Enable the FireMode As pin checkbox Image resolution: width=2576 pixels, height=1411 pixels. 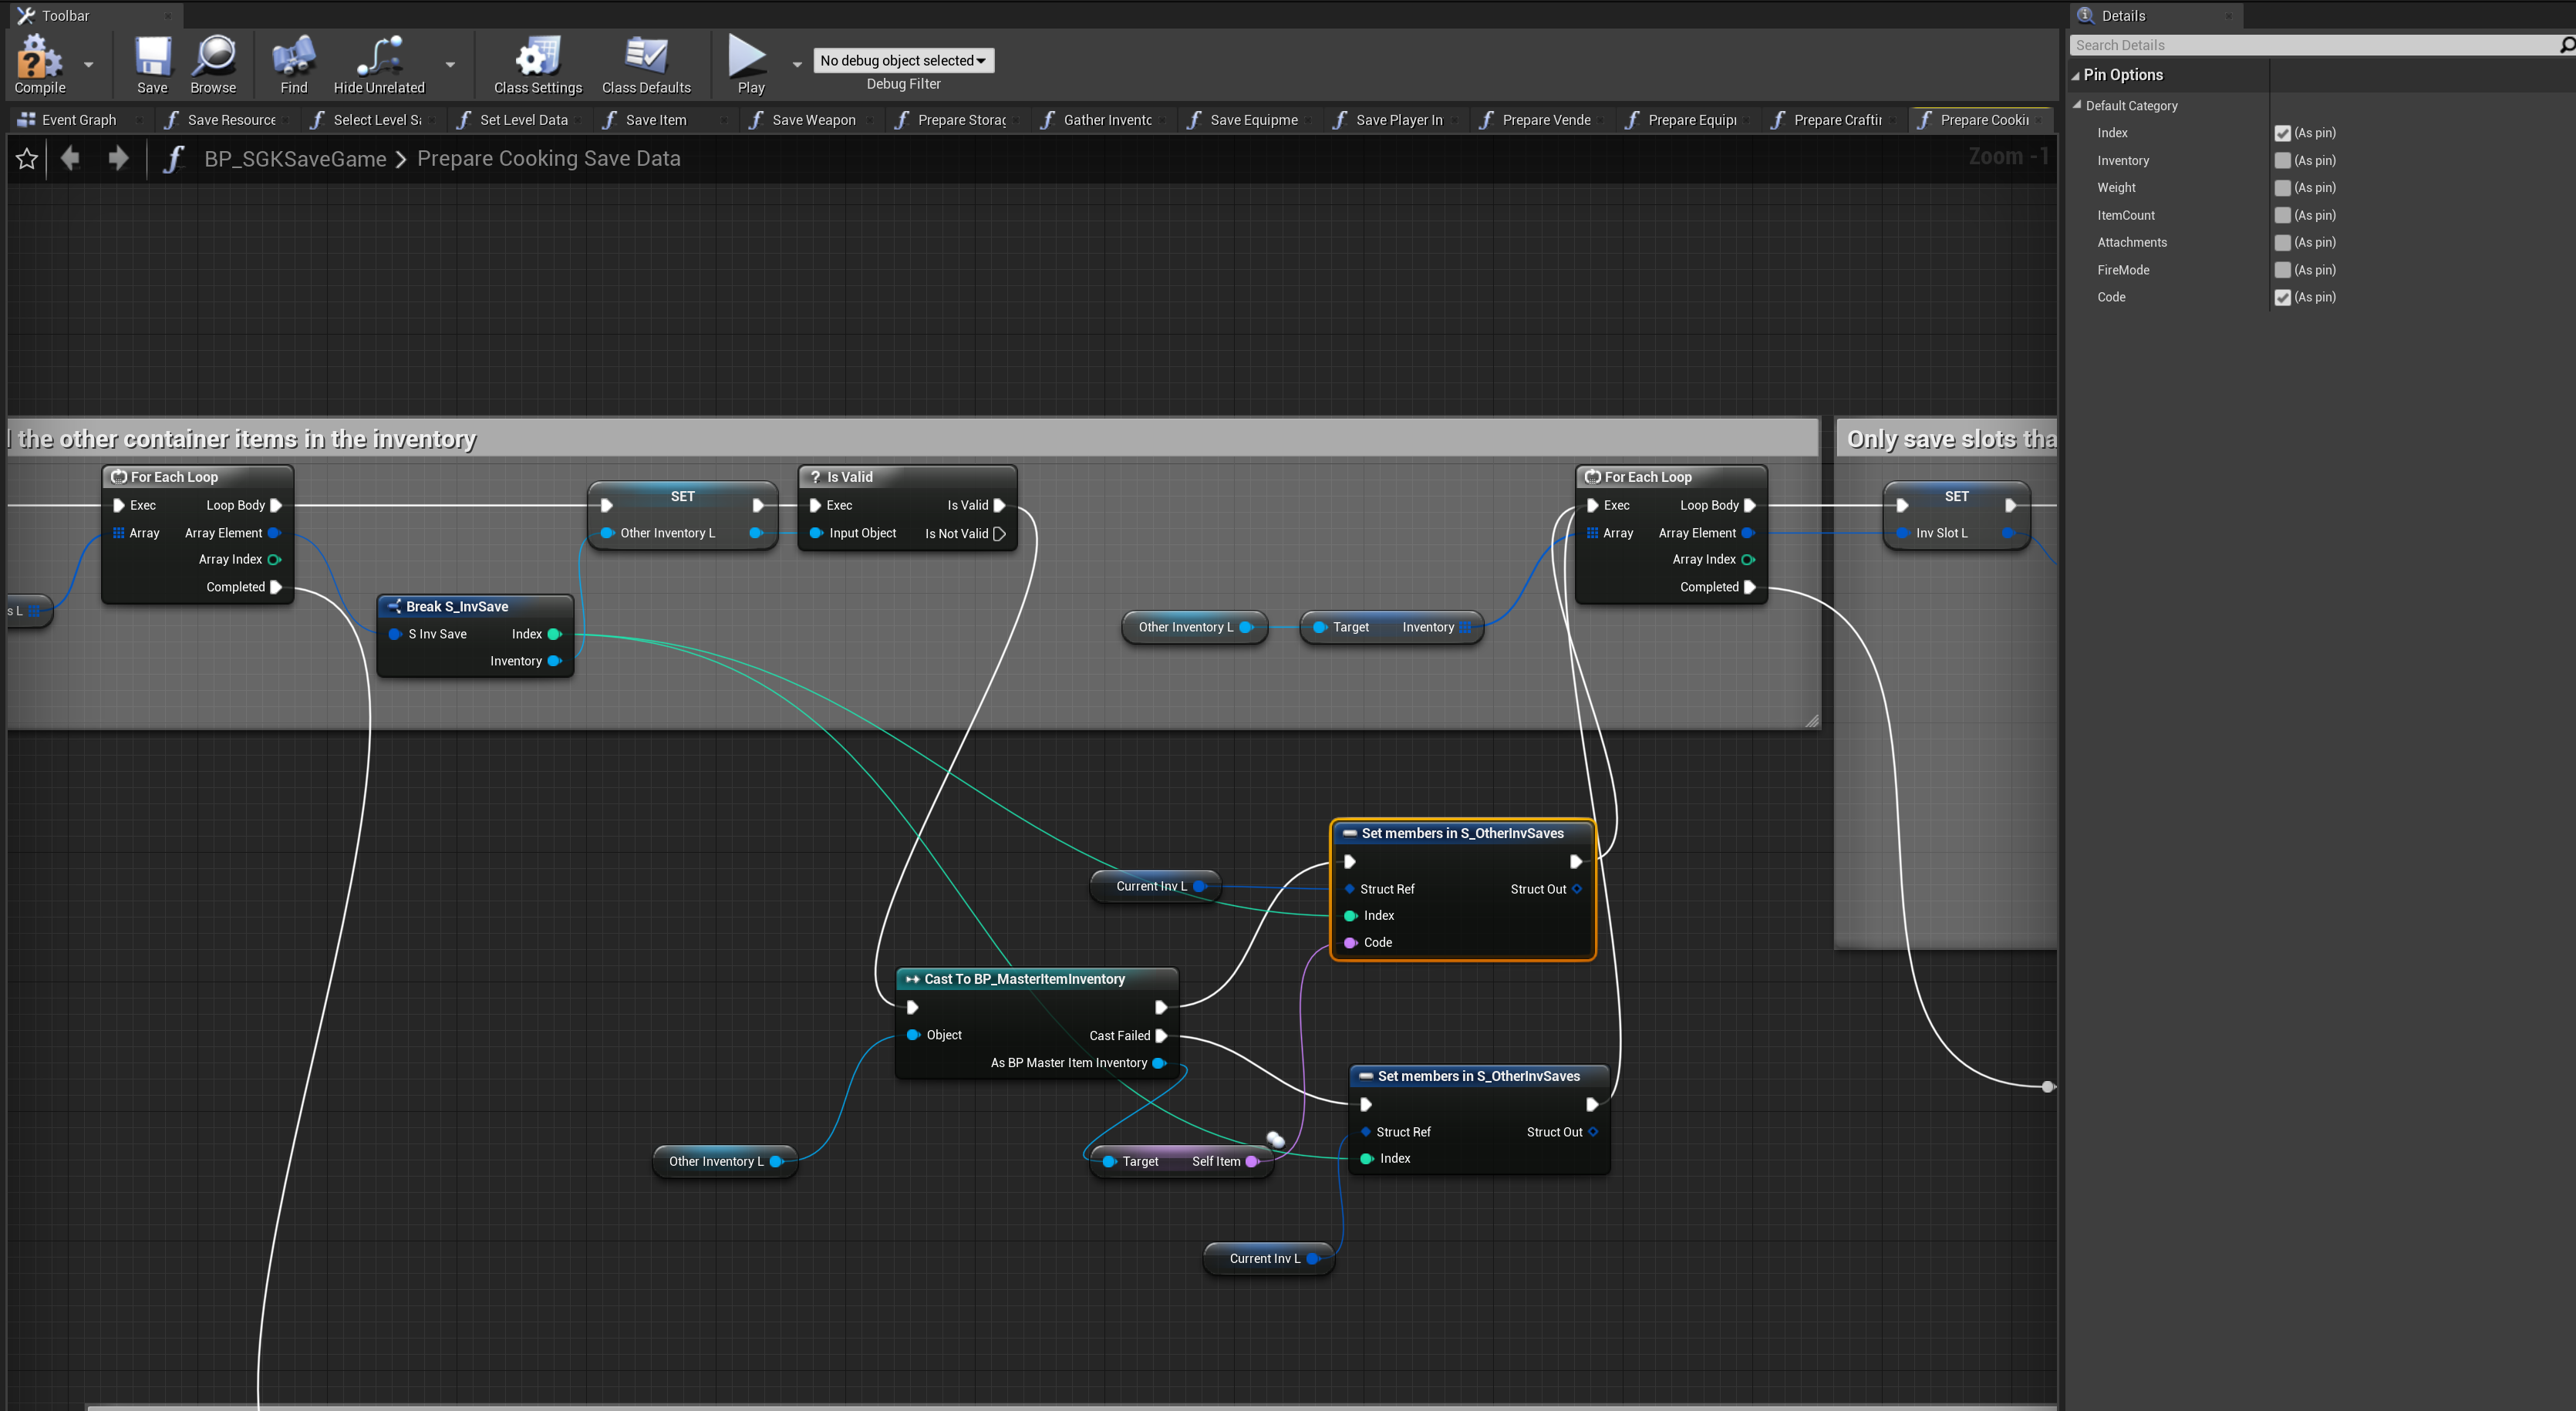point(2282,270)
